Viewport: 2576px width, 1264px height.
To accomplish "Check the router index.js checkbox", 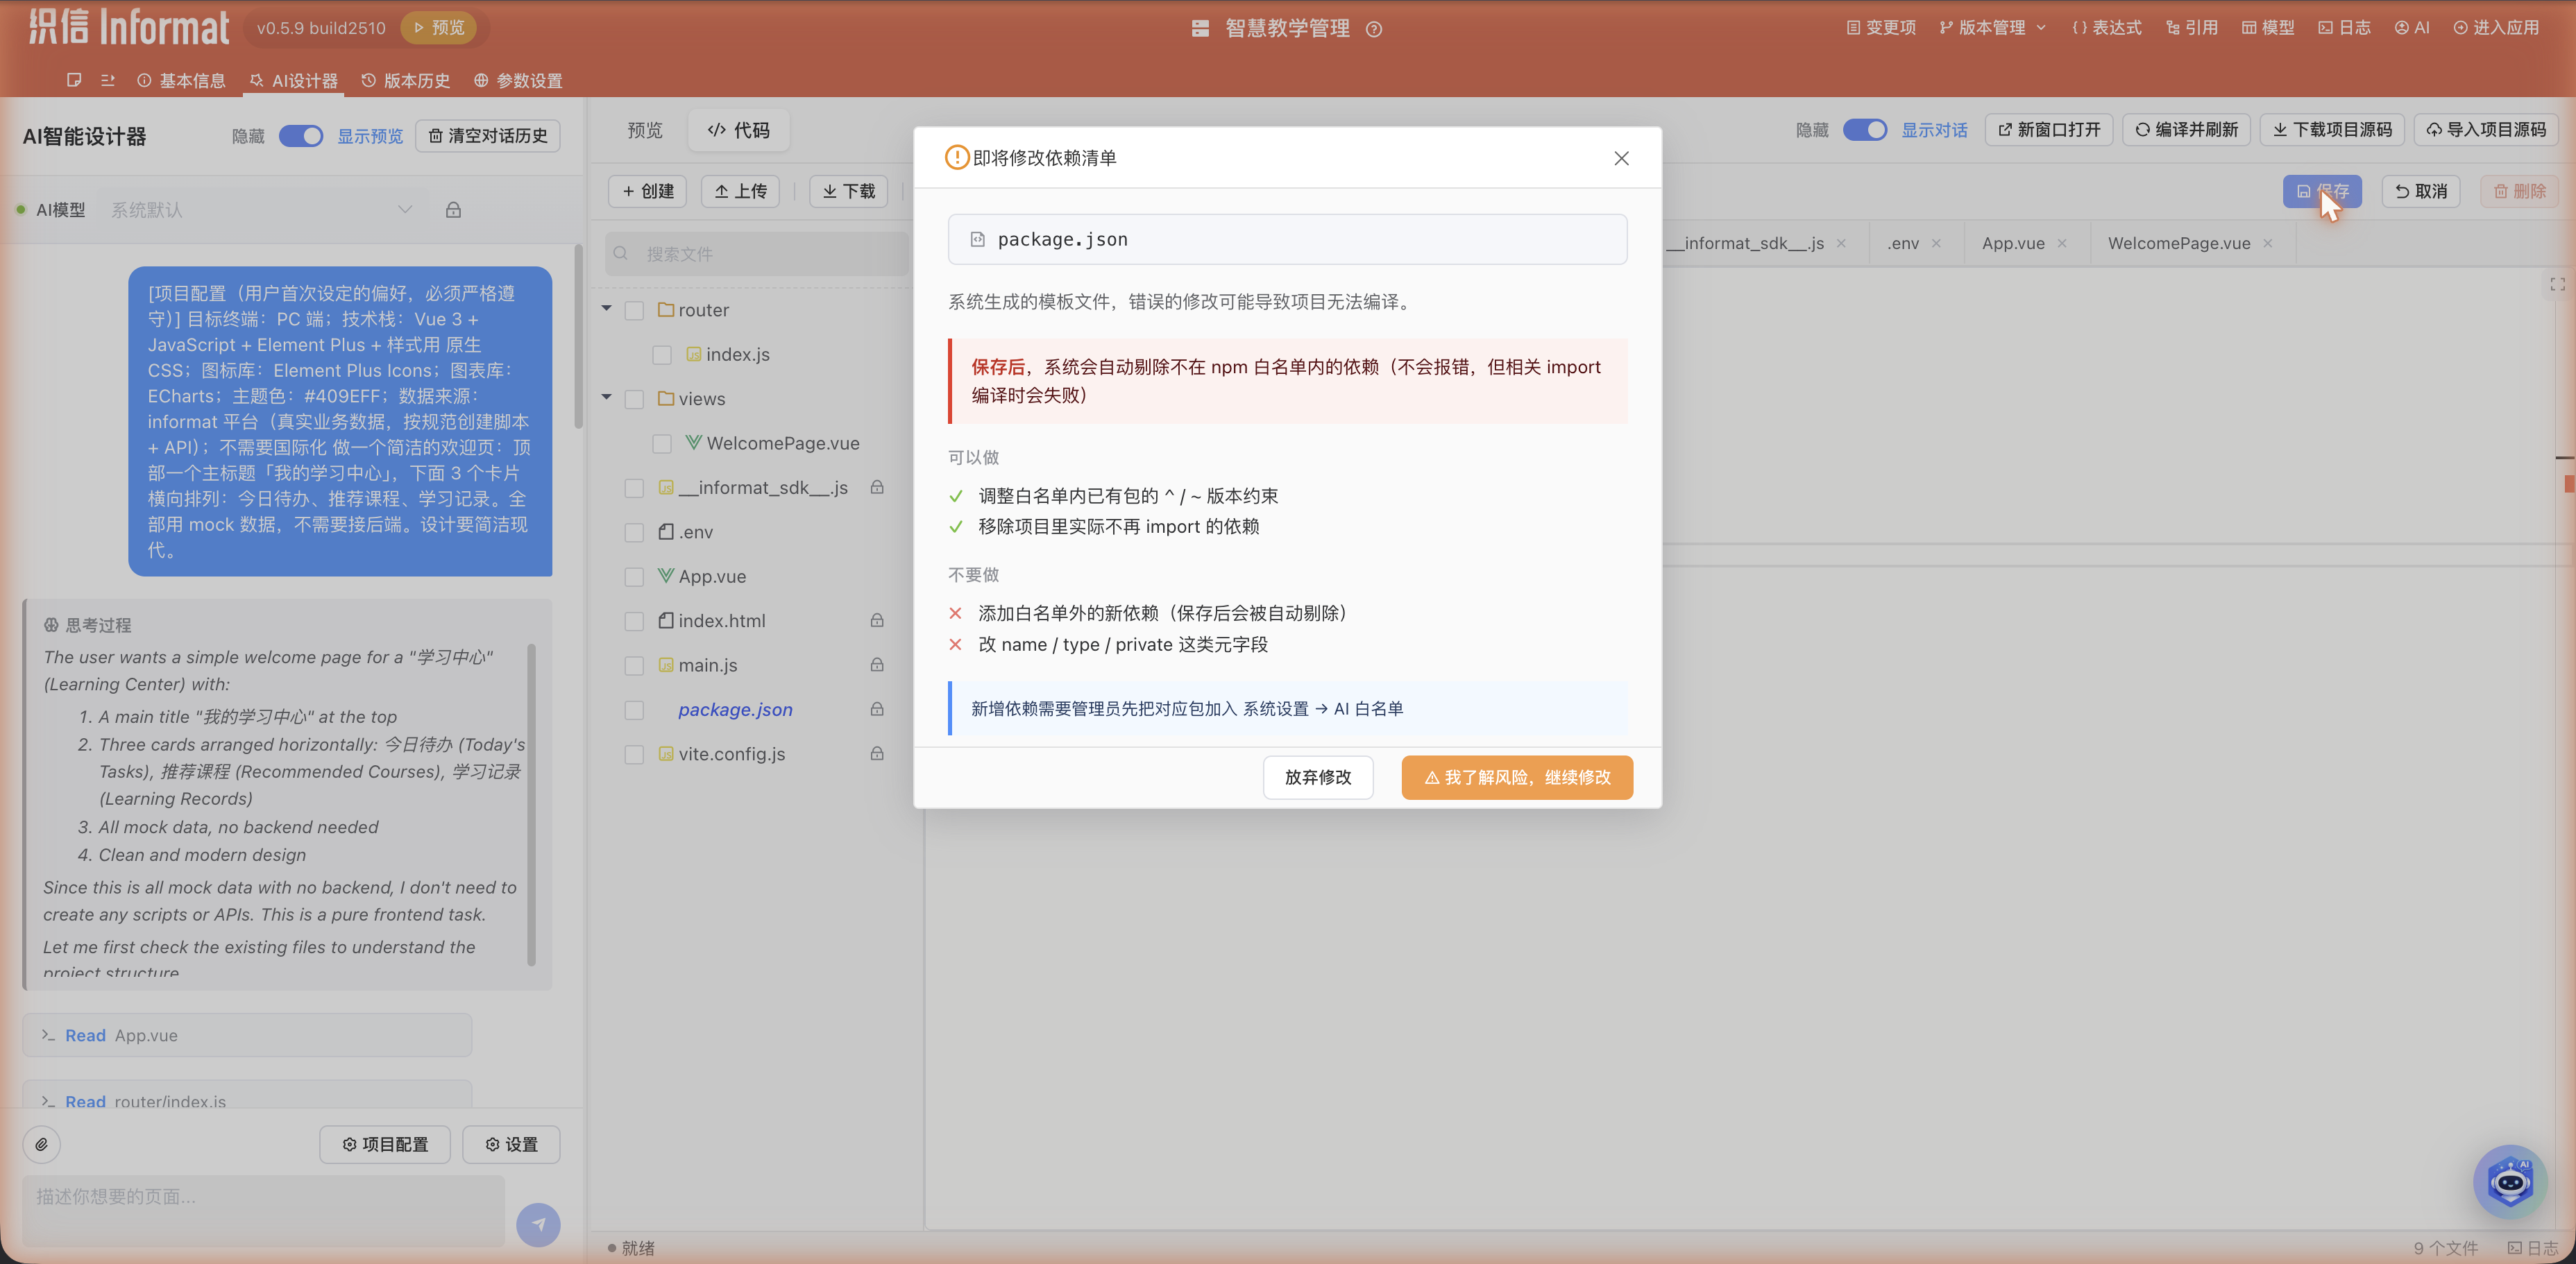I will pos(662,355).
